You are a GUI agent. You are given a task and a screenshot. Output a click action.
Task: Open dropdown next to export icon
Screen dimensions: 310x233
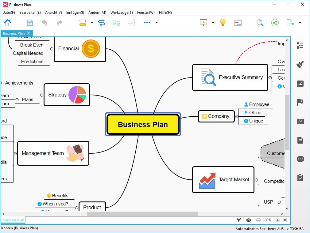point(300,23)
